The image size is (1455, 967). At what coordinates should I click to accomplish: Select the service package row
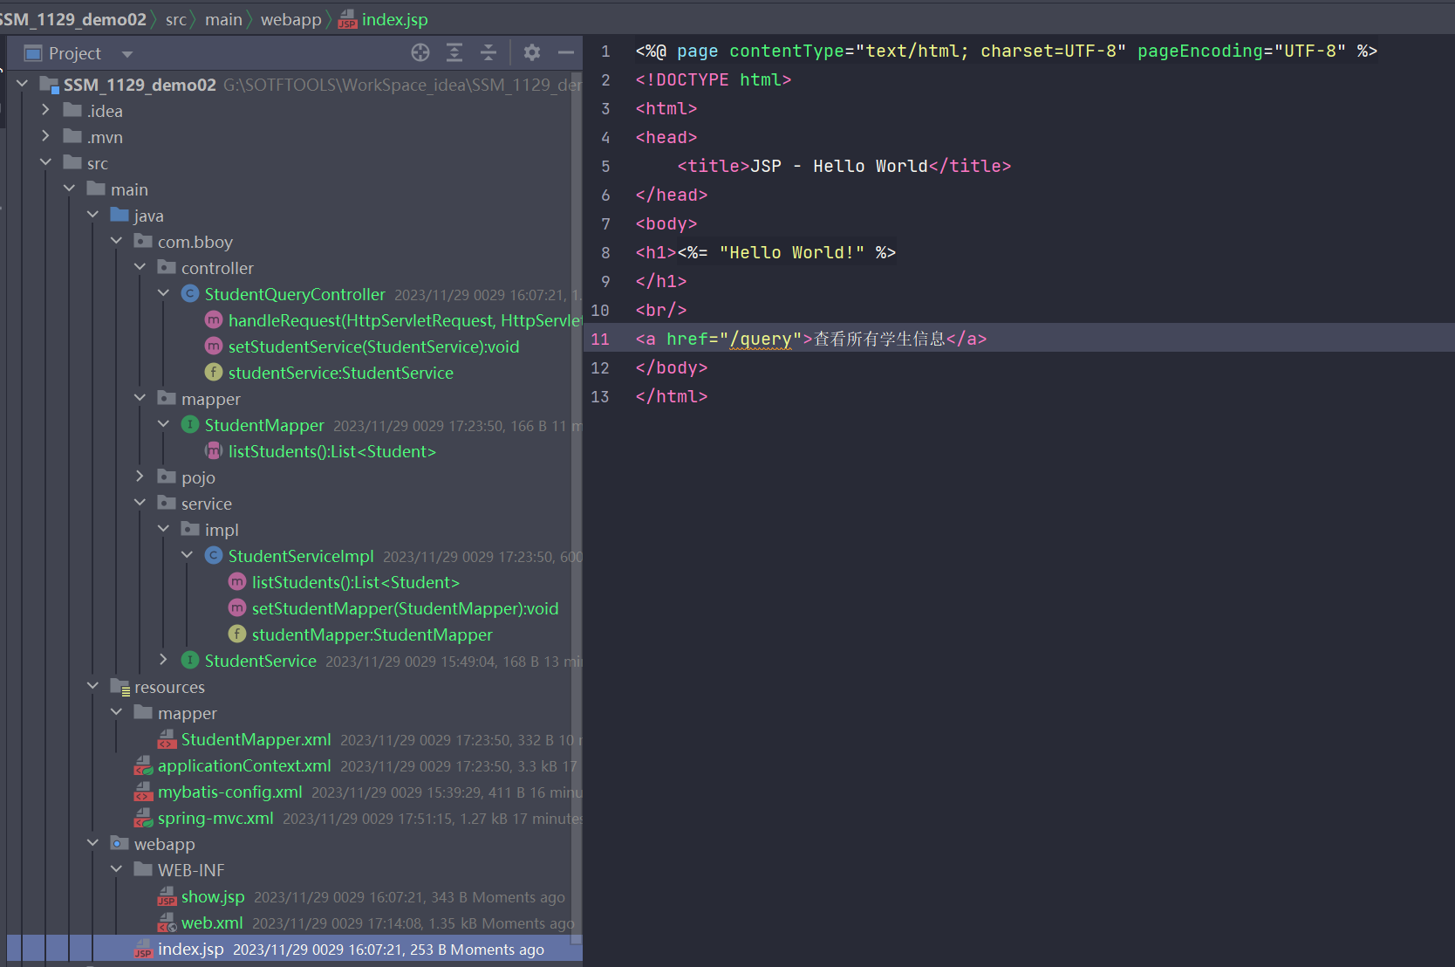[x=206, y=504]
